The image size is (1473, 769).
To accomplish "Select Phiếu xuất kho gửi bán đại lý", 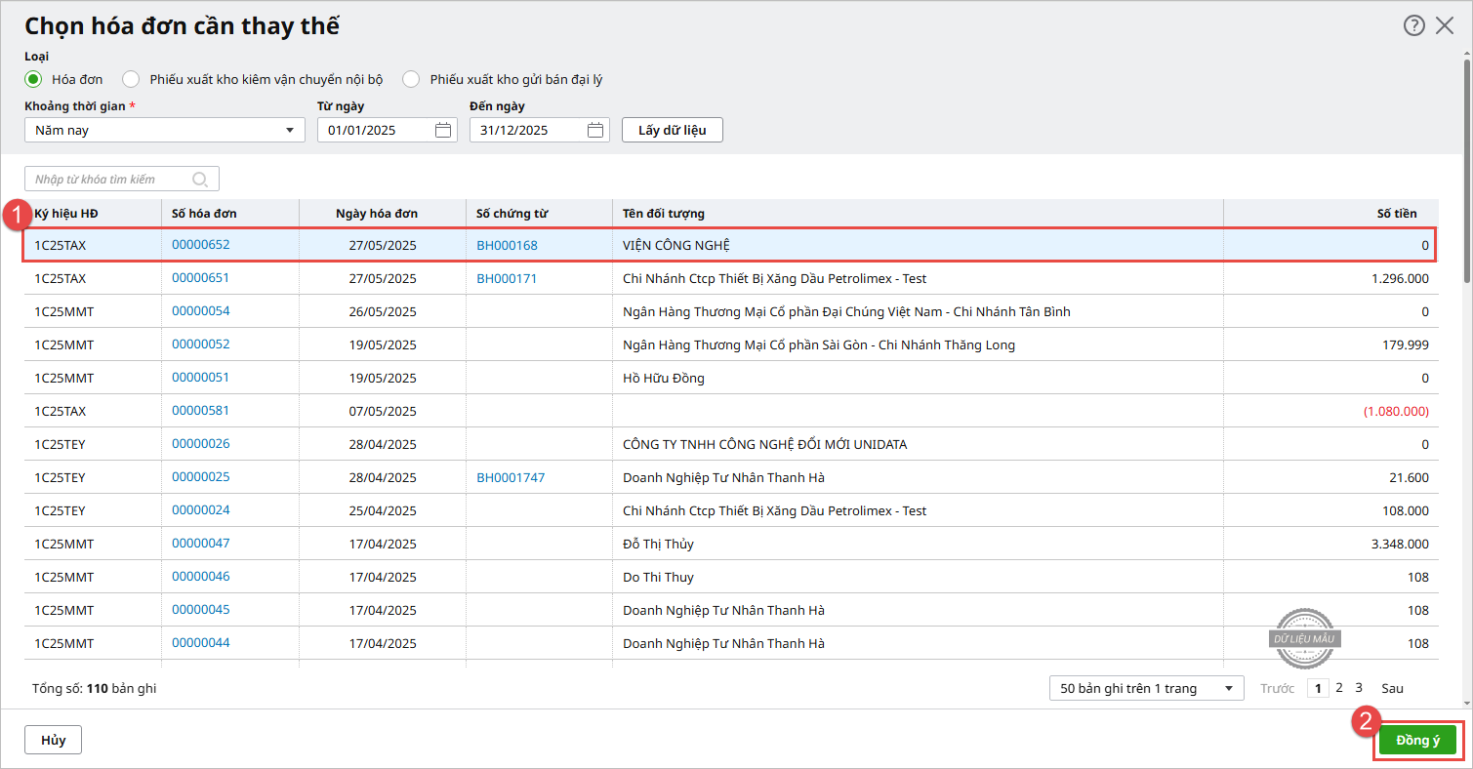I will pyautogui.click(x=411, y=79).
